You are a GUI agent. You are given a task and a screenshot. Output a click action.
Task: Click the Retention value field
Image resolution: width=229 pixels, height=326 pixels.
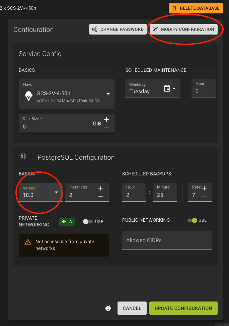200,192
